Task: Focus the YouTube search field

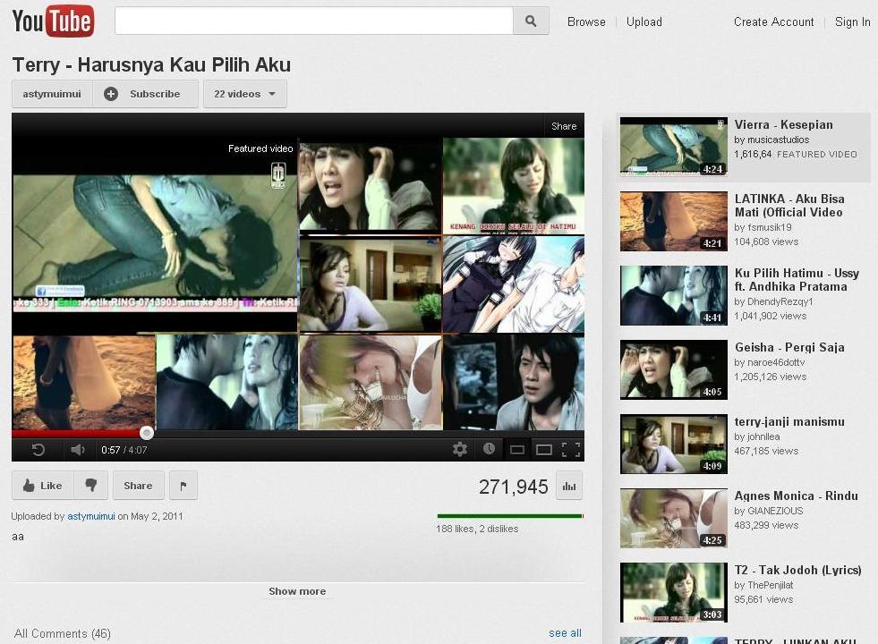Action: [313, 21]
